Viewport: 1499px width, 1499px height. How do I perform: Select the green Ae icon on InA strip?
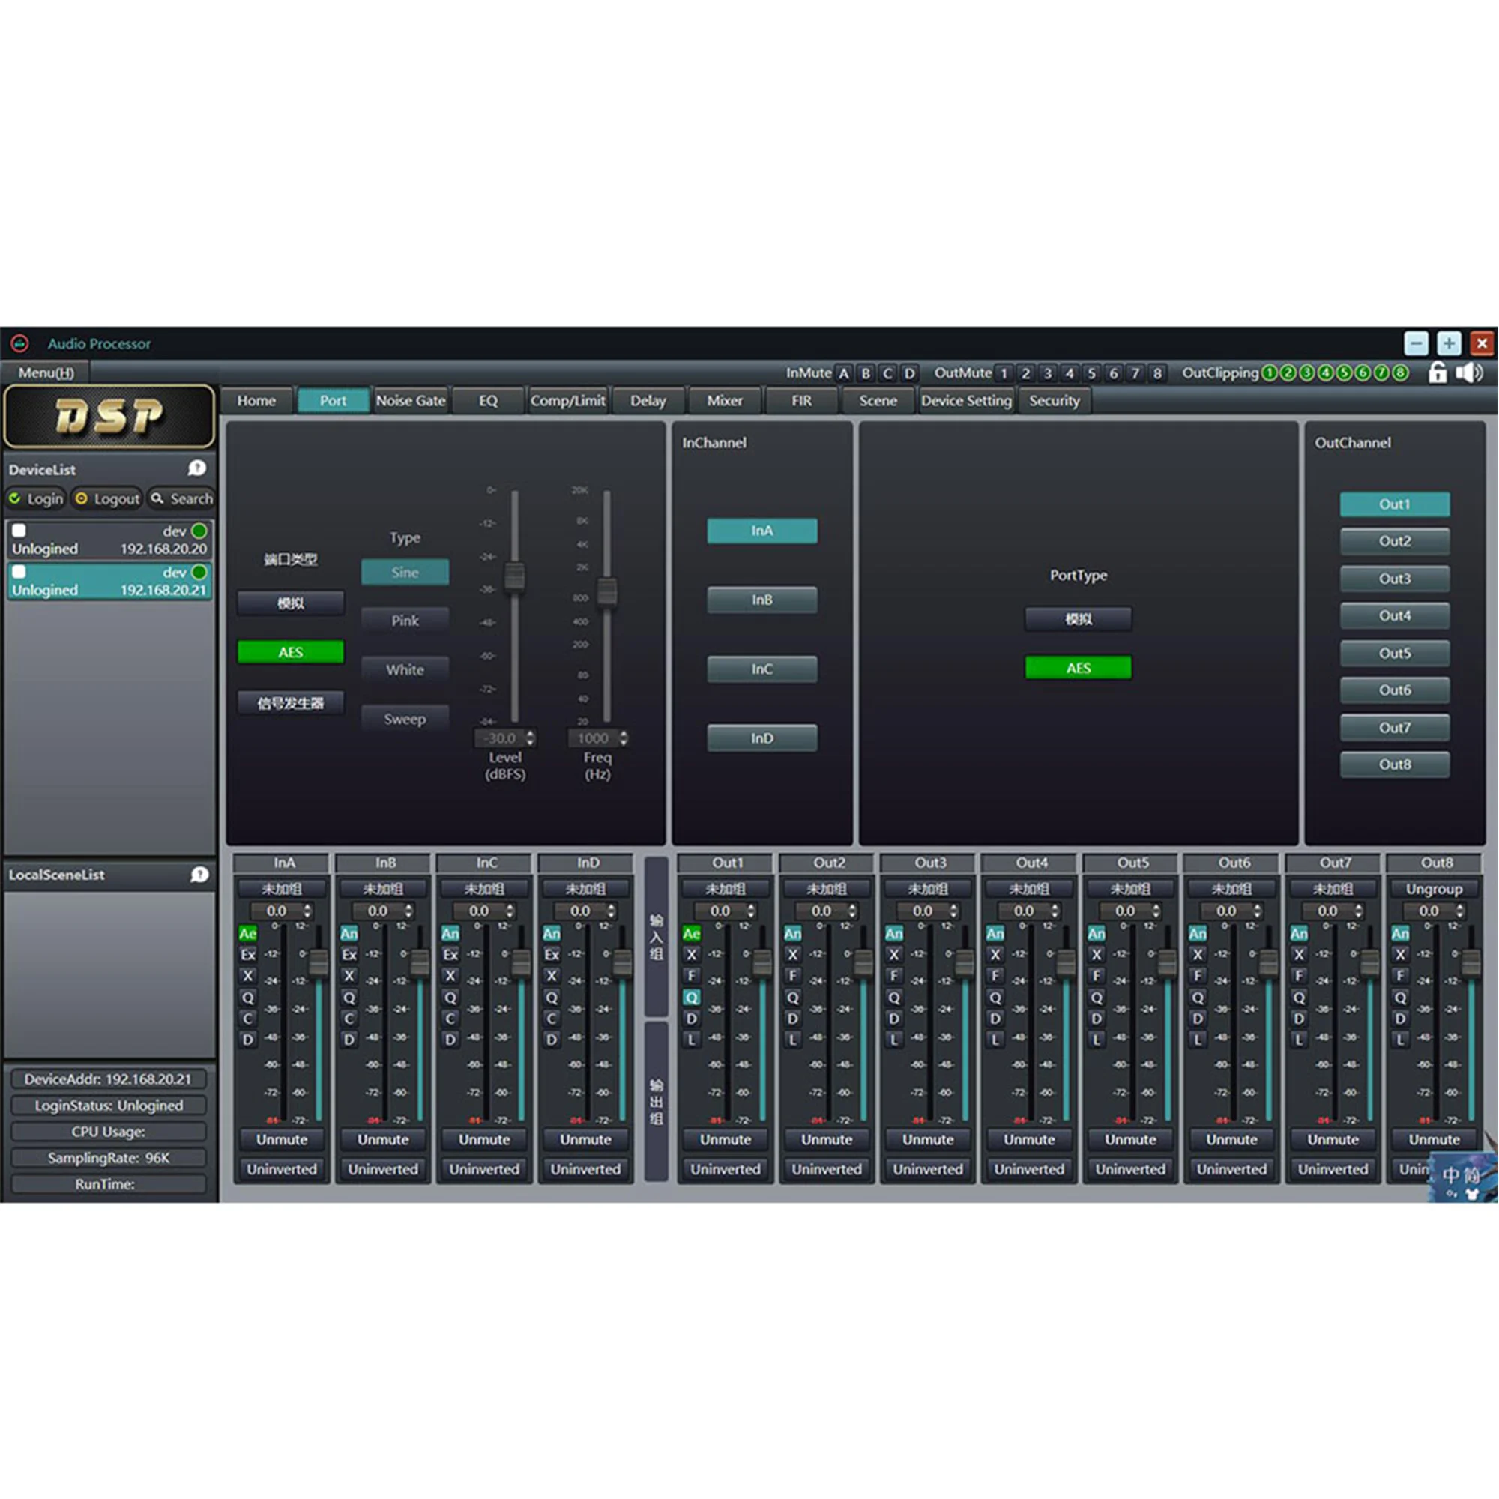tap(247, 934)
